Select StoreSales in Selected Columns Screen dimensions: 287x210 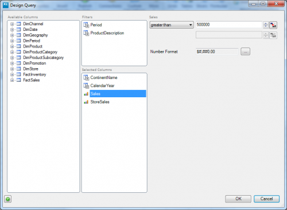click(100, 102)
